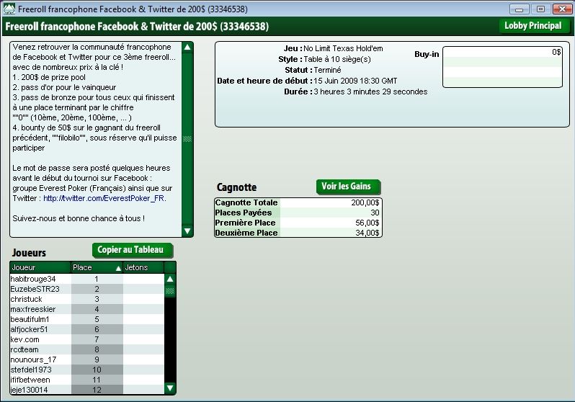
Task: Select player alfjocker51 in list
Action: pos(87,329)
